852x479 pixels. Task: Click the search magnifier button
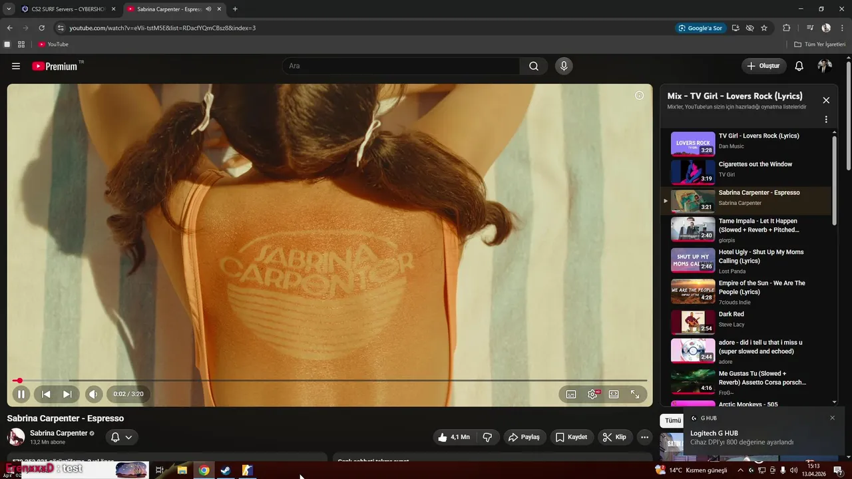pos(534,66)
